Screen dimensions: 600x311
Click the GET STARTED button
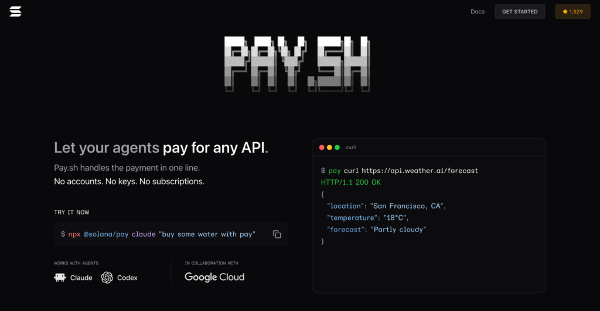[x=520, y=12]
